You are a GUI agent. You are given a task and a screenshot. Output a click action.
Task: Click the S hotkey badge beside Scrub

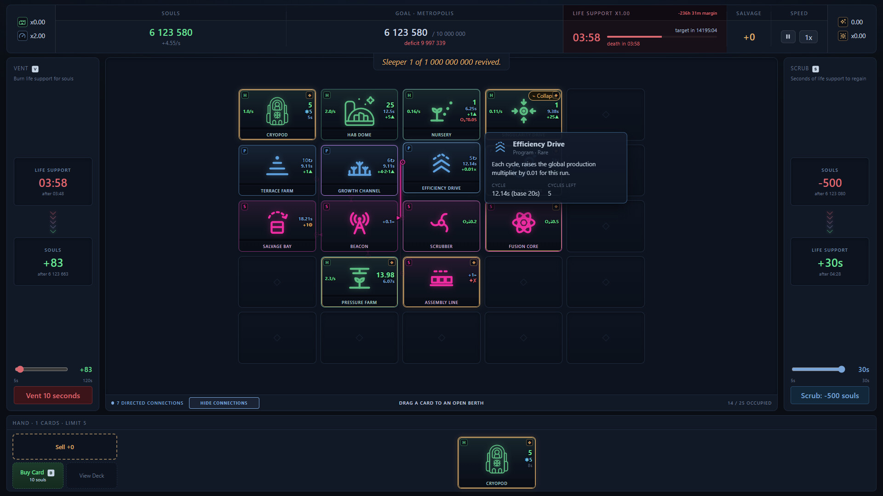(x=815, y=69)
